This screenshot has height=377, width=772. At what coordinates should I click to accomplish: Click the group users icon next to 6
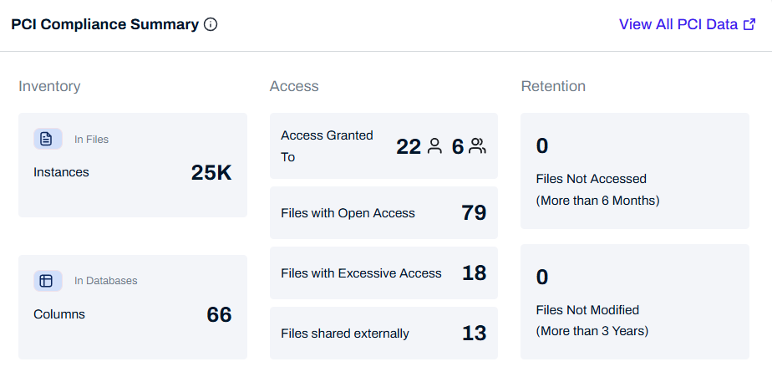(477, 146)
